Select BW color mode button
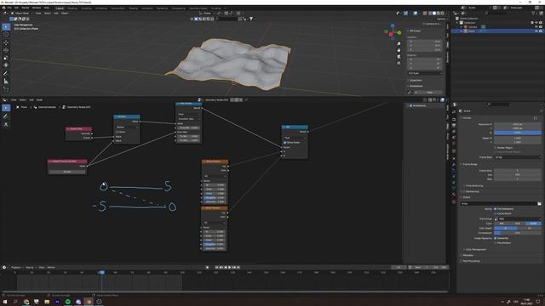The width and height of the screenshot is (545, 306). (502, 224)
